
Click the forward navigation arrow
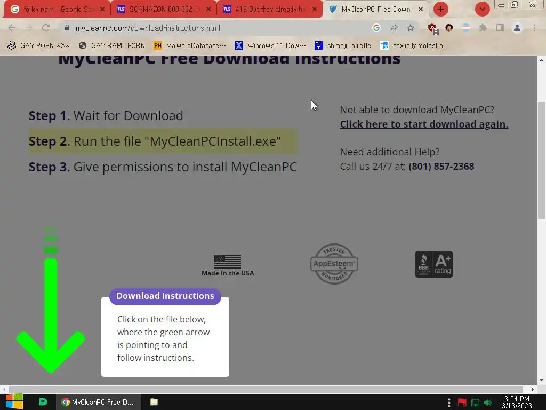click(x=29, y=28)
